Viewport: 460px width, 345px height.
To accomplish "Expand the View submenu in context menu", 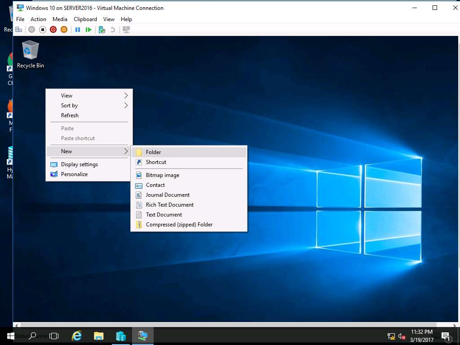I will tap(89, 96).
